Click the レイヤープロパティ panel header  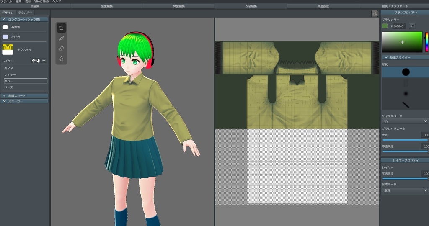(405, 160)
